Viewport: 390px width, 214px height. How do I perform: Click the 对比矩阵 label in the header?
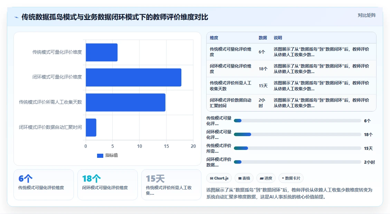pyautogui.click(x=367, y=16)
